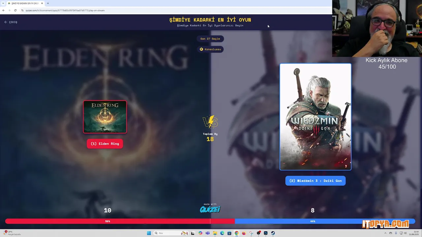Open Firefox from the taskbar
Screen dimensions: 422x237
[244, 233]
